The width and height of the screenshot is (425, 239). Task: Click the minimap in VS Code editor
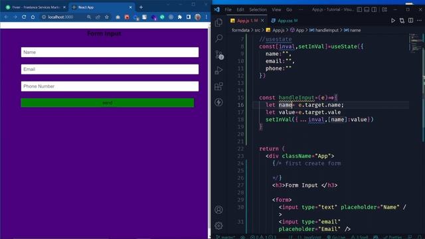point(415,43)
